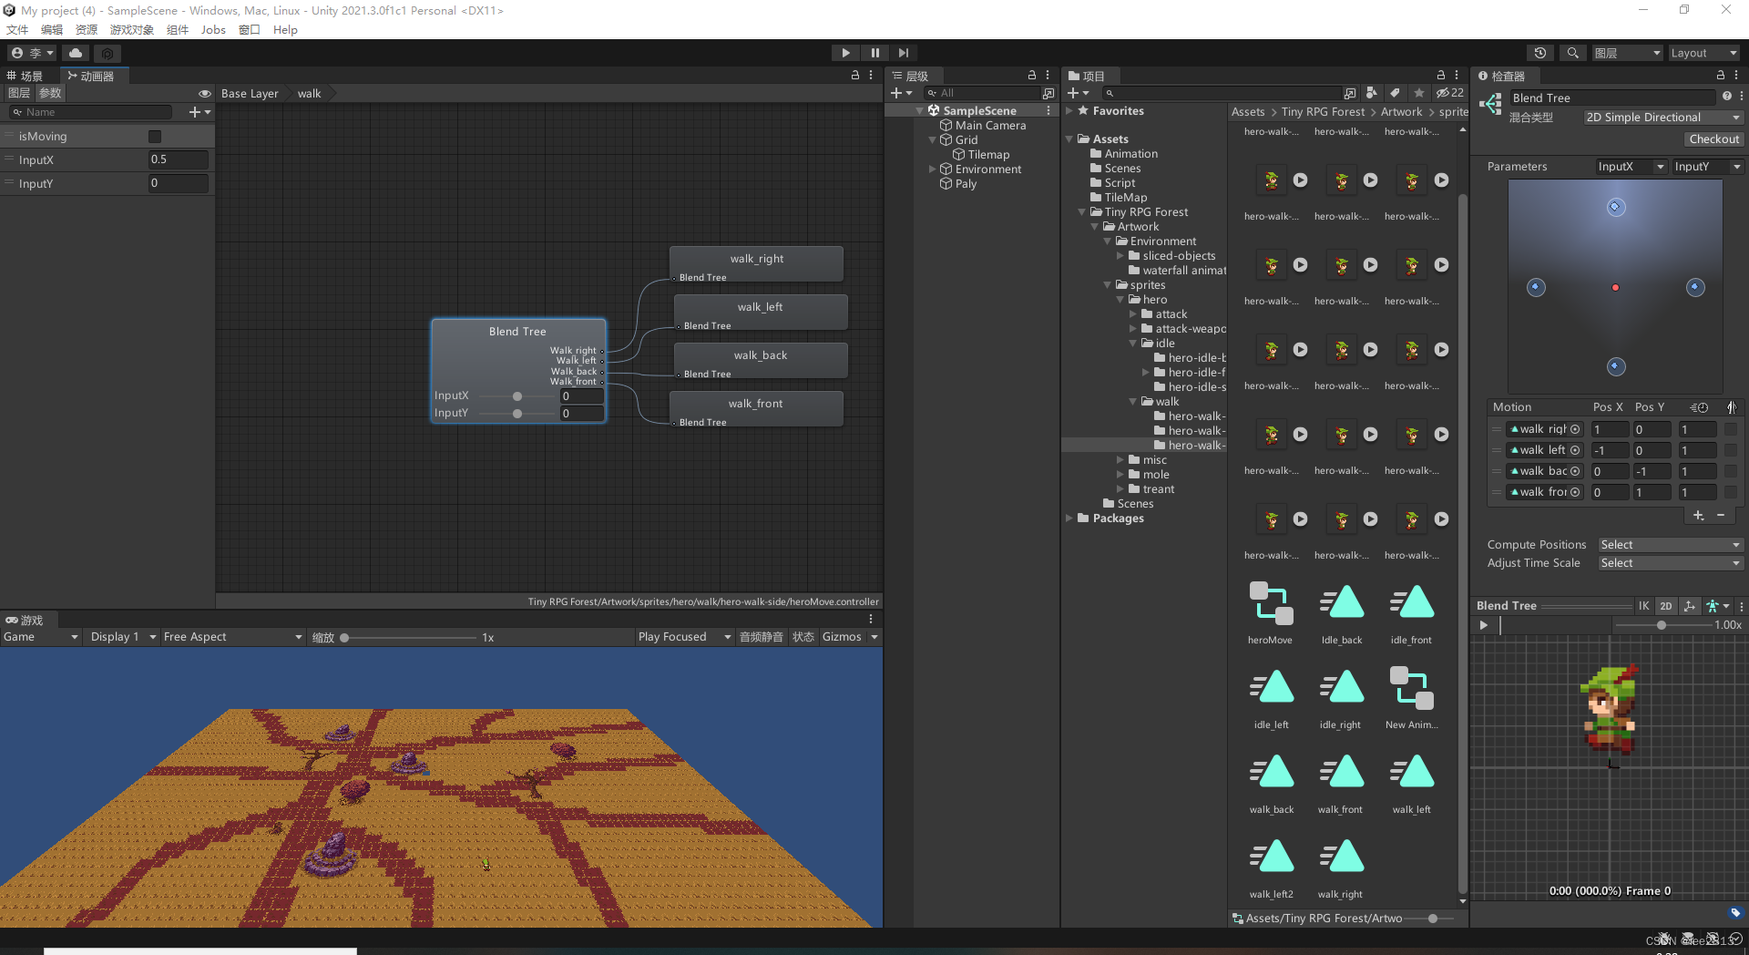The height and width of the screenshot is (955, 1749).
Task: Click the Checkout button in Inspector
Action: point(1713,139)
